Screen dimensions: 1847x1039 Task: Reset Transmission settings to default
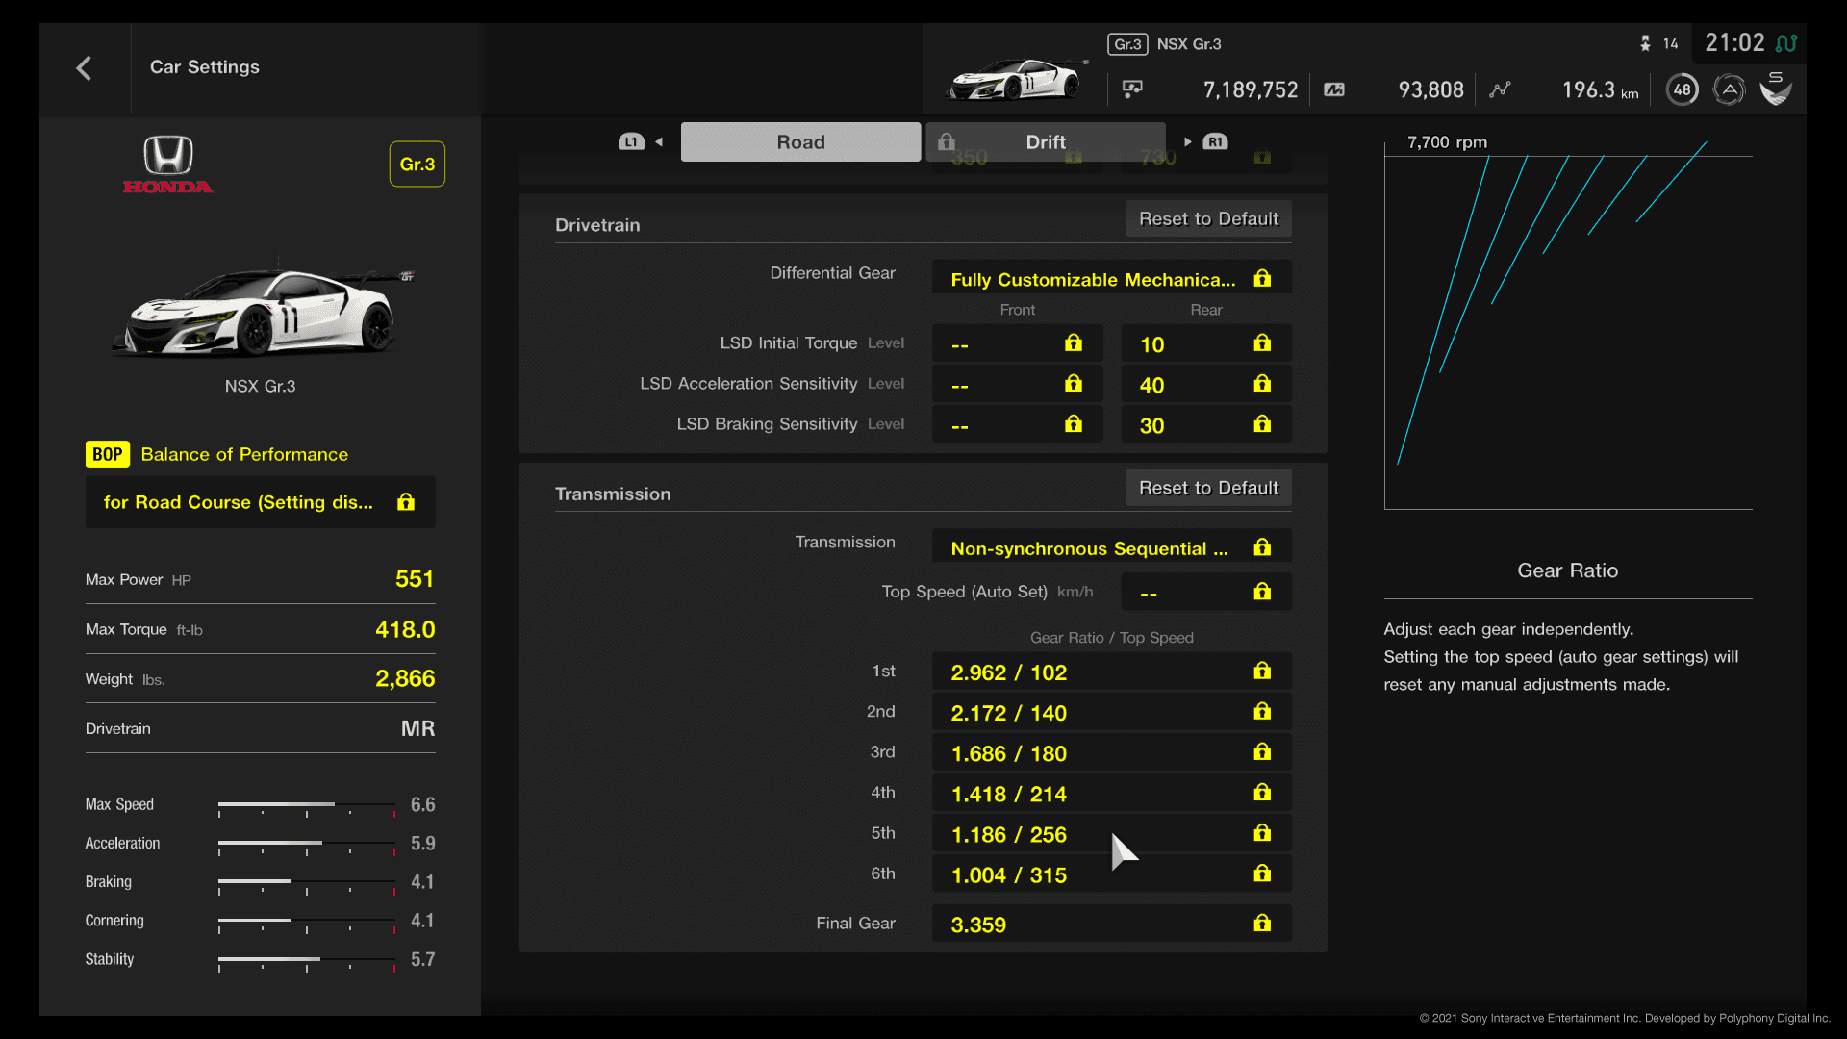coord(1209,488)
